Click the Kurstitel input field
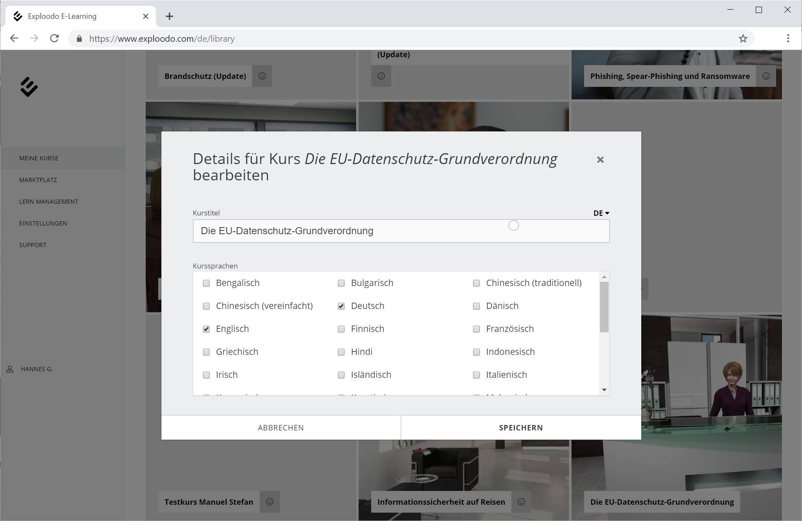The height and width of the screenshot is (521, 802). (401, 231)
